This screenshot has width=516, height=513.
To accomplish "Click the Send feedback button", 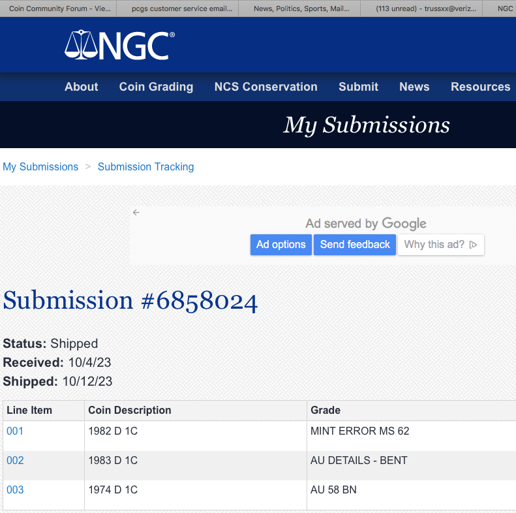I will click(x=355, y=245).
